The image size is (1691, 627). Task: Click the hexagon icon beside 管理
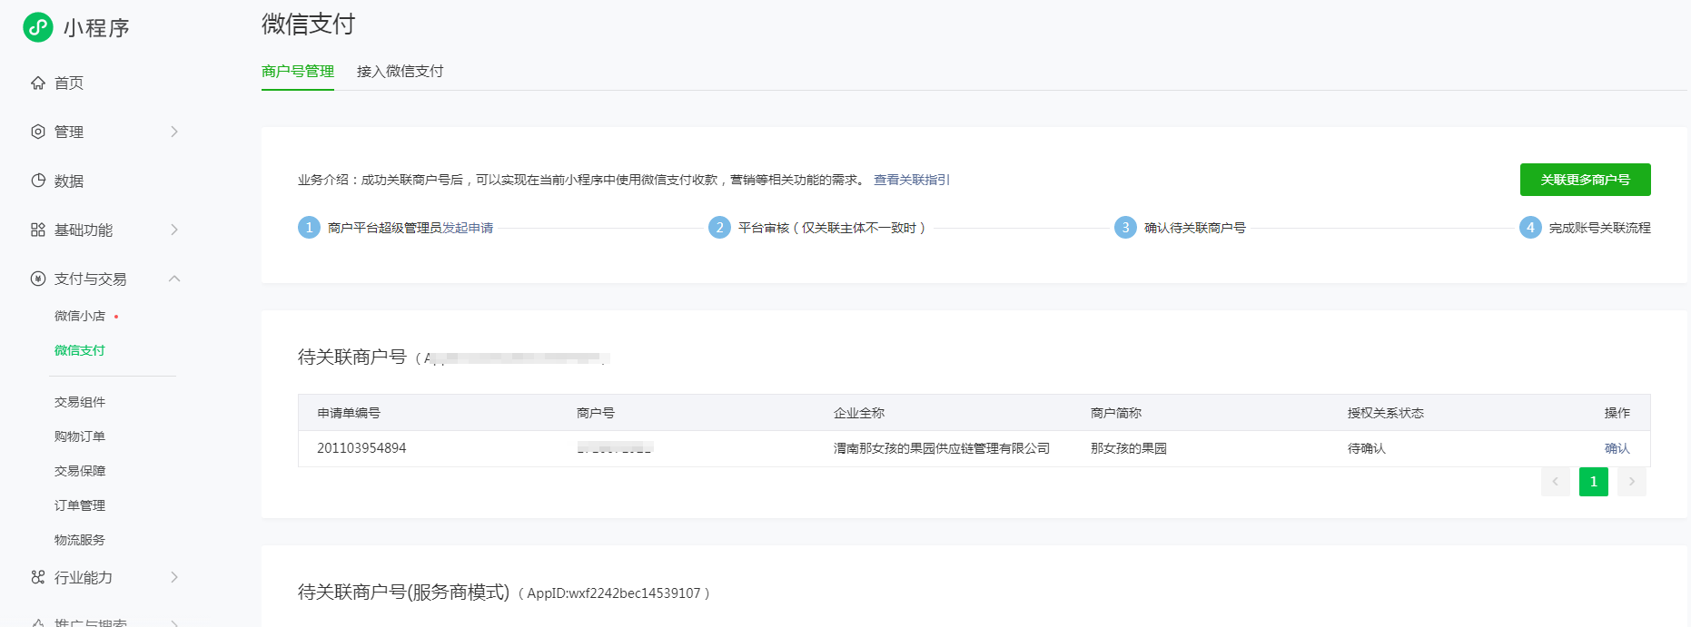[38, 132]
